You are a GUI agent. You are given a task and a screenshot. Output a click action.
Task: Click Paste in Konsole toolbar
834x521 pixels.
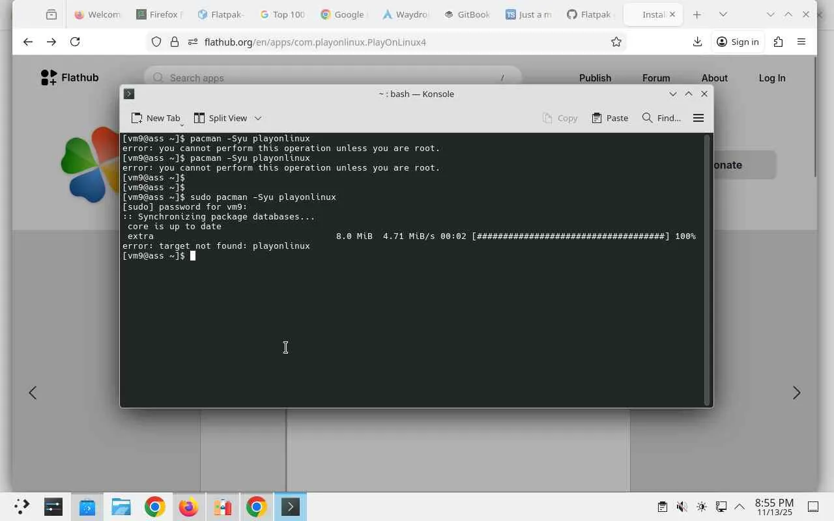point(610,118)
